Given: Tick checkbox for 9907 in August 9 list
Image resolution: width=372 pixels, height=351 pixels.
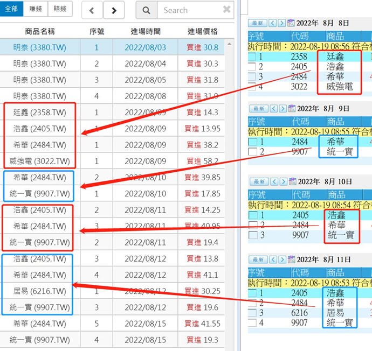Looking at the screenshot, I should [252, 152].
